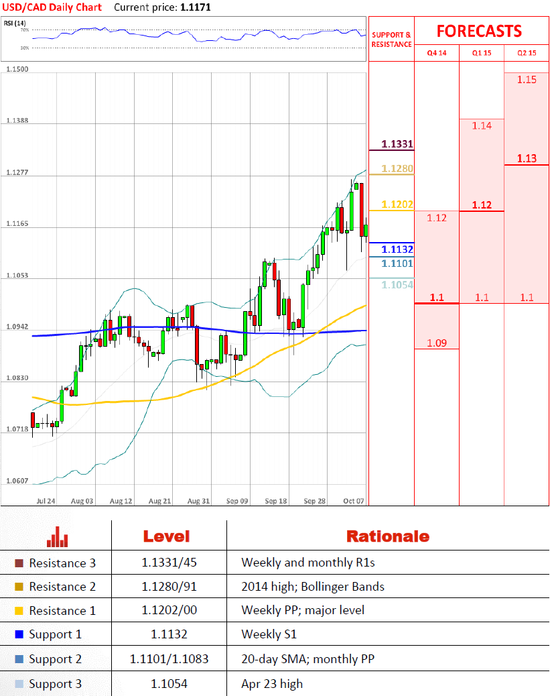Click the FORECASTS heading
550x696 pixels.
(479, 31)
